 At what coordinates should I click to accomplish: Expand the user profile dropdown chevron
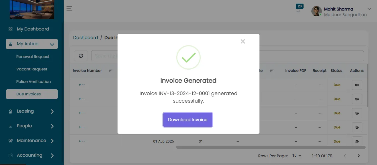point(369,9)
